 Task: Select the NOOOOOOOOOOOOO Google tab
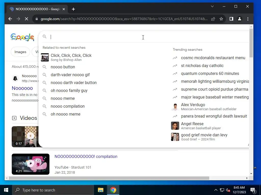(37, 9)
